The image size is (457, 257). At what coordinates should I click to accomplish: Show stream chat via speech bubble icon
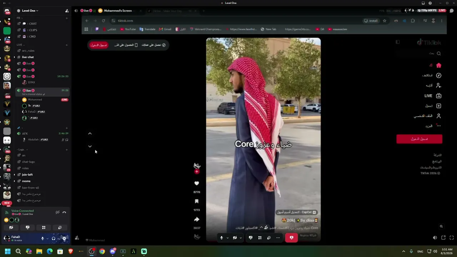click(x=452, y=11)
